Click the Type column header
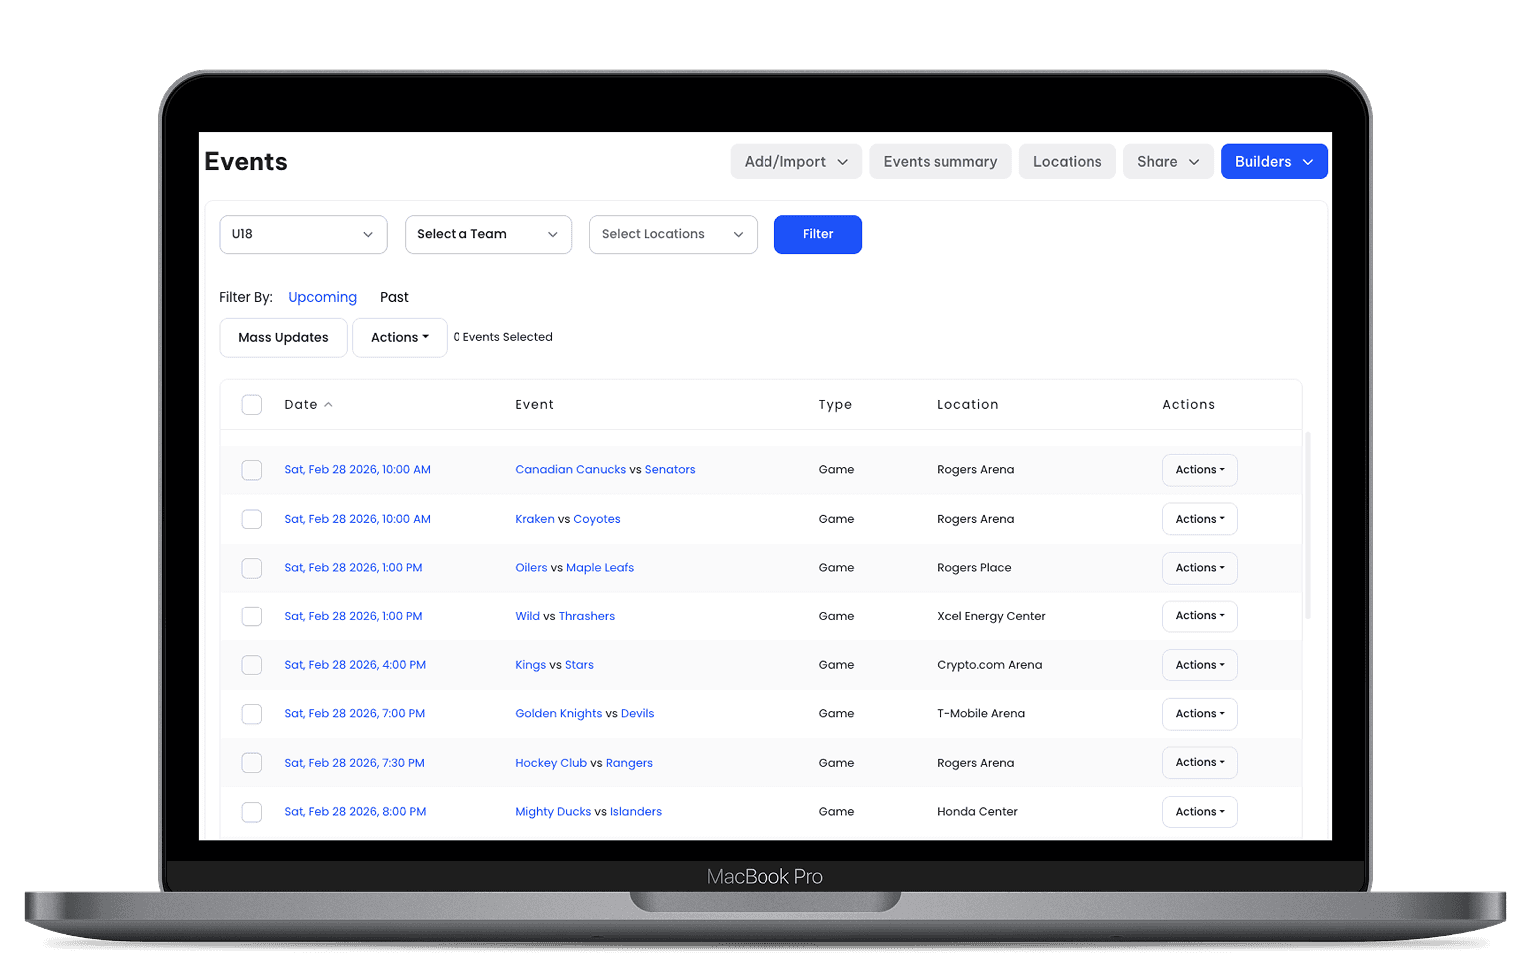Image resolution: width=1531 pixels, height=973 pixels. (835, 405)
